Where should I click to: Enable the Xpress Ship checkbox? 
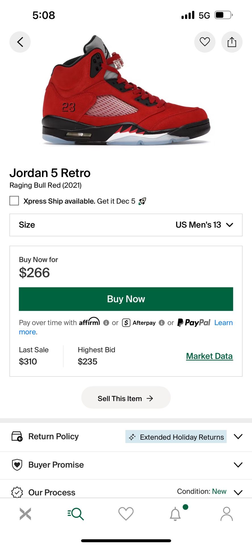14,201
